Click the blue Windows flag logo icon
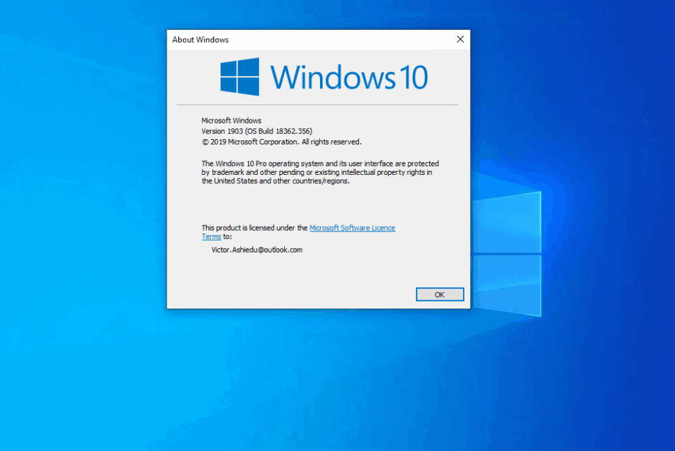The width and height of the screenshot is (675, 451). [240, 76]
